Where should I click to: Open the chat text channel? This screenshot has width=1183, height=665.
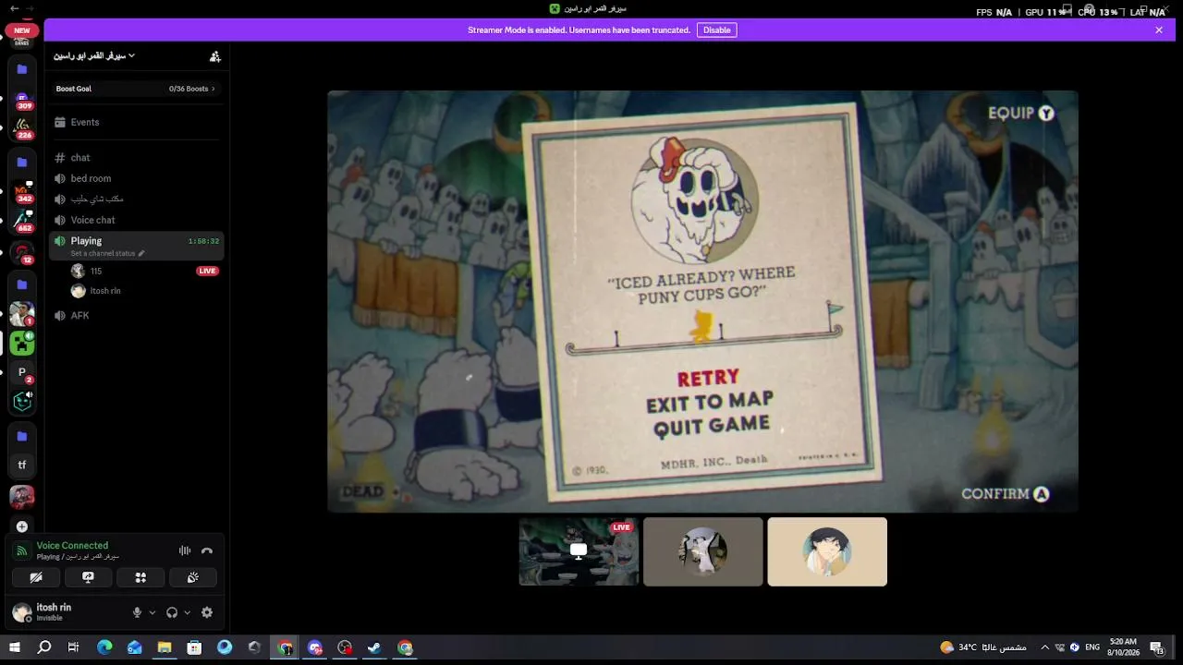(x=135, y=158)
